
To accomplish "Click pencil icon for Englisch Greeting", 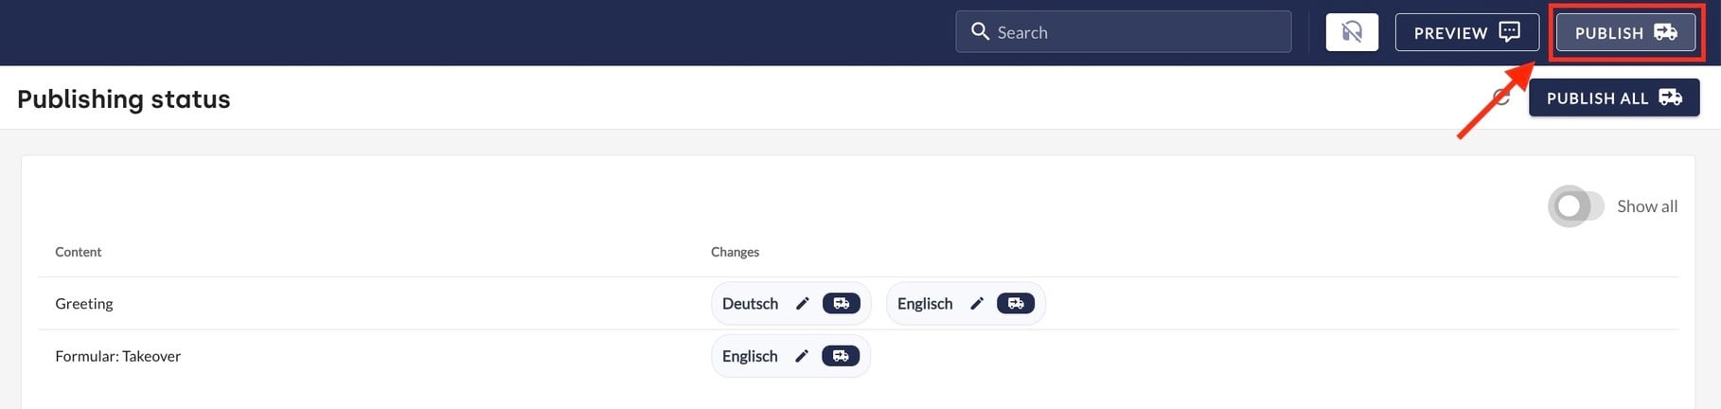I will coord(977,303).
